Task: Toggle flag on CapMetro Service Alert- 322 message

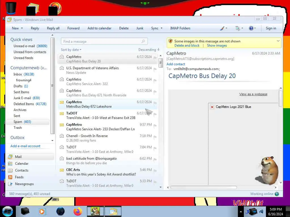Action: 155,81
